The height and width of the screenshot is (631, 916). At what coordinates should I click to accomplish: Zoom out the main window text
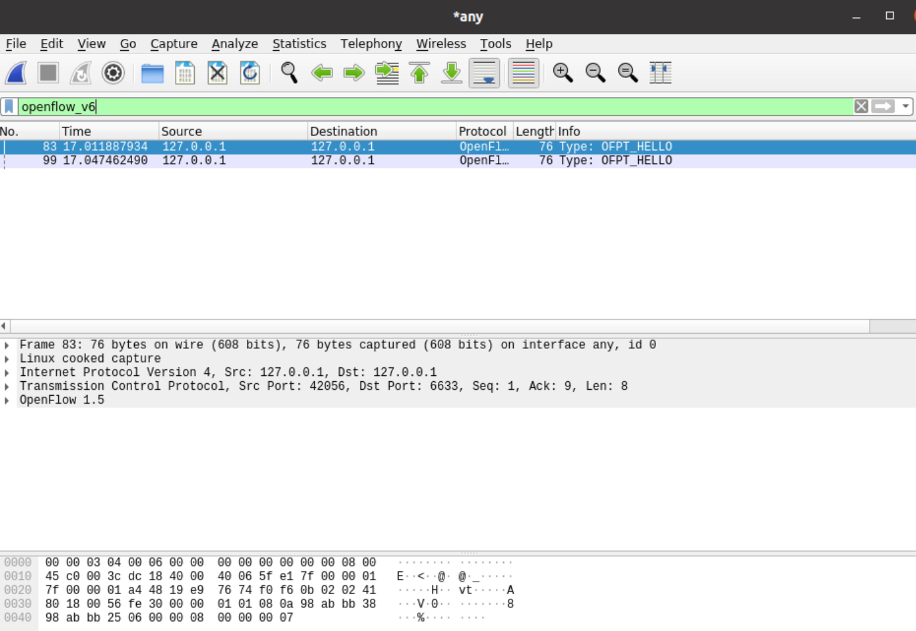click(595, 73)
